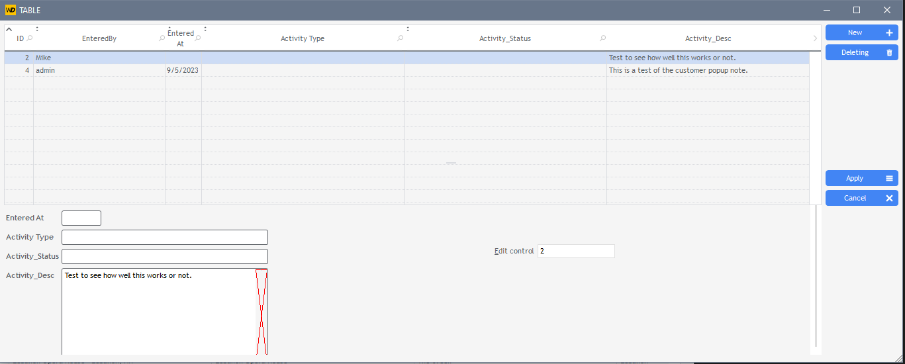Open the Entered At column search icon

[197, 38]
